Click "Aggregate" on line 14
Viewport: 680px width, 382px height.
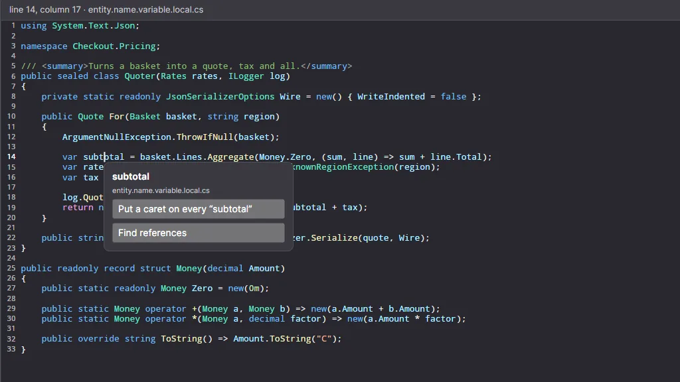230,157
